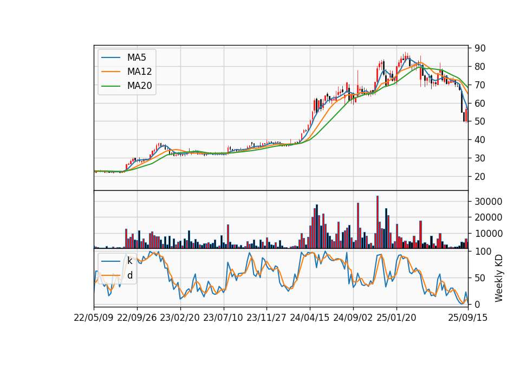Click the tallest volume bar near 30000
This screenshot has width=520, height=374.
tap(378, 222)
